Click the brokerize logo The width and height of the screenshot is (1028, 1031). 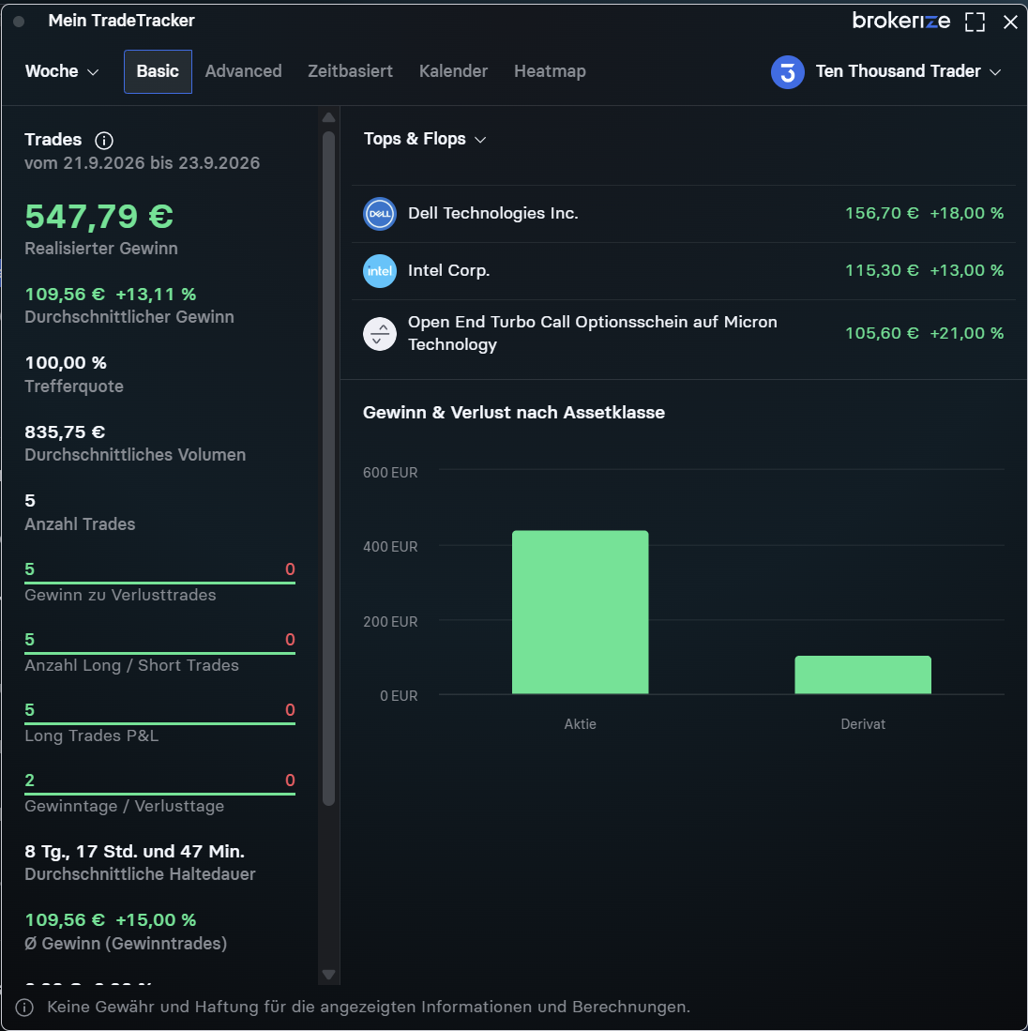click(900, 21)
